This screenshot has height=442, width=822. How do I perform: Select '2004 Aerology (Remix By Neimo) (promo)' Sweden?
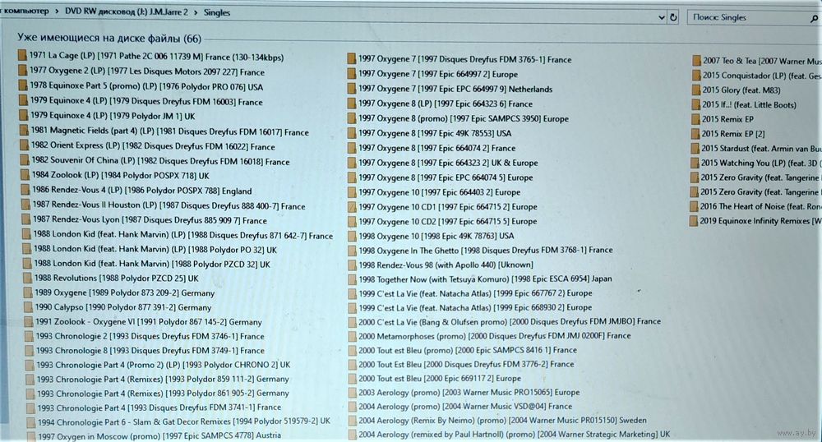coord(502,420)
